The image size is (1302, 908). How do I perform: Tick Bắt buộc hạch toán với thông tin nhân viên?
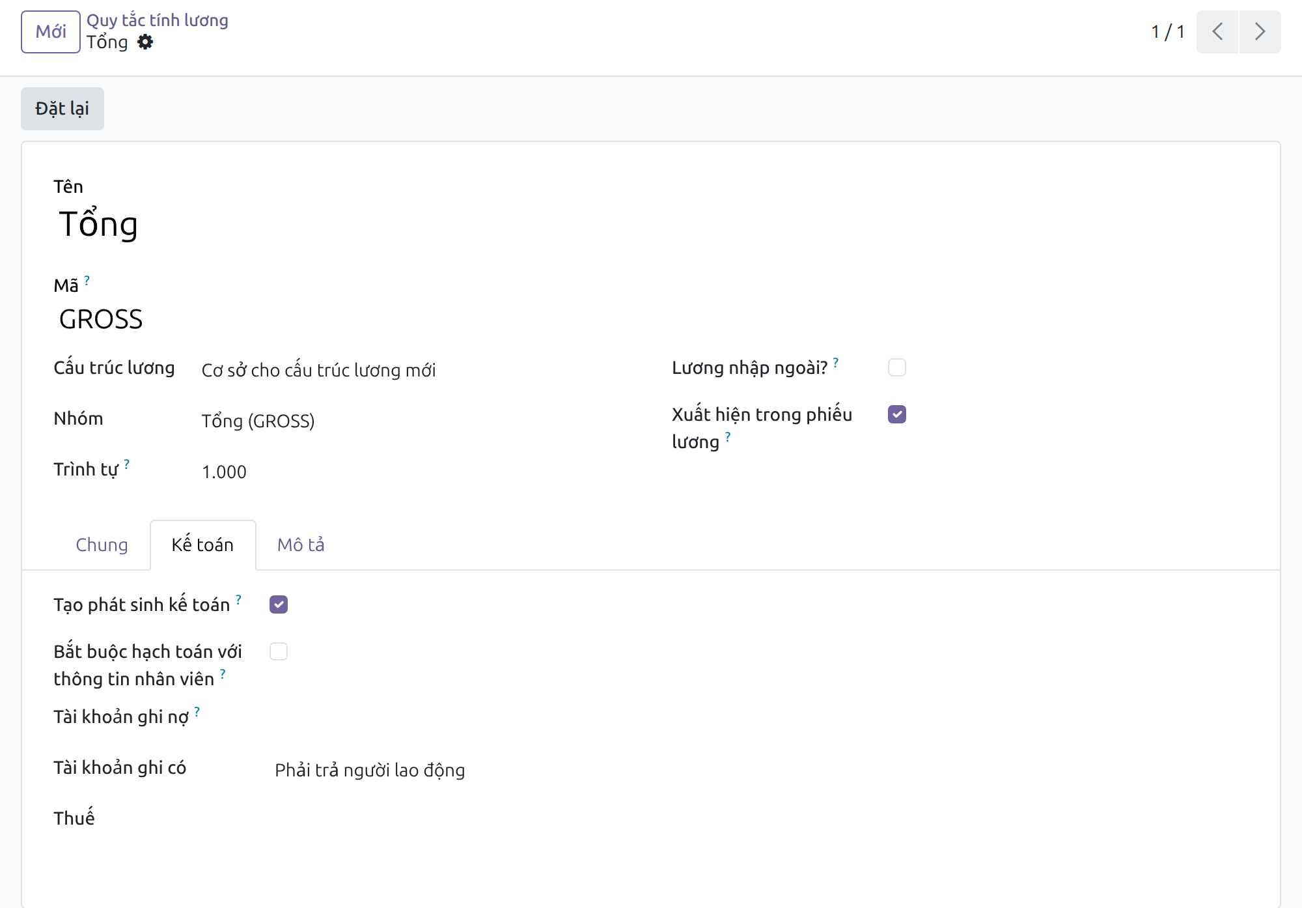(x=279, y=651)
